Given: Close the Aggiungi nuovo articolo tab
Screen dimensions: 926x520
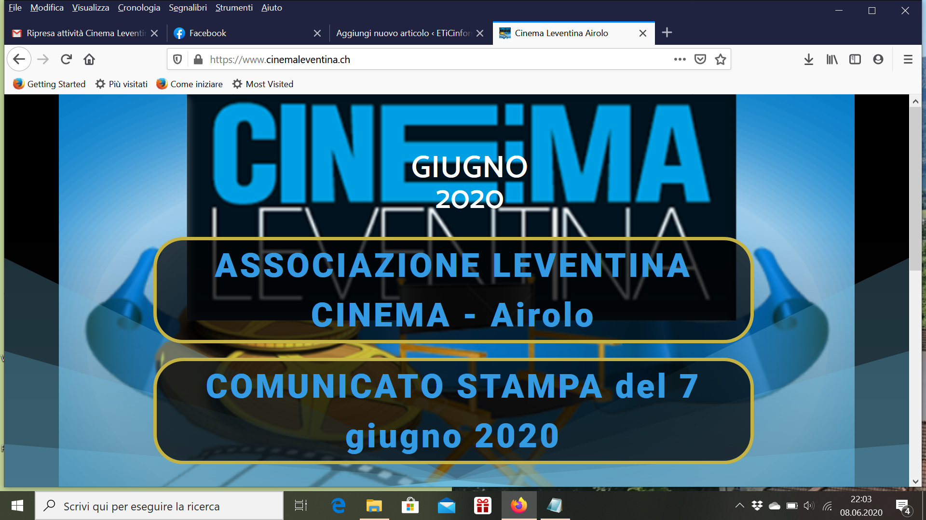Looking at the screenshot, I should click(480, 33).
